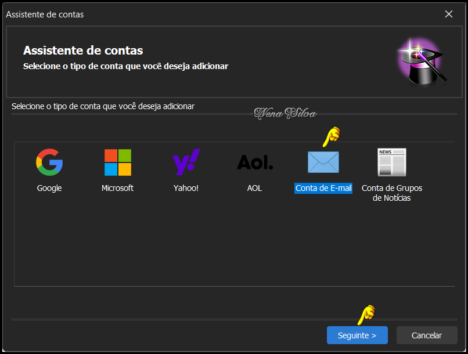Click the pointing hand above the envelope
468x354 pixels.
click(x=331, y=136)
